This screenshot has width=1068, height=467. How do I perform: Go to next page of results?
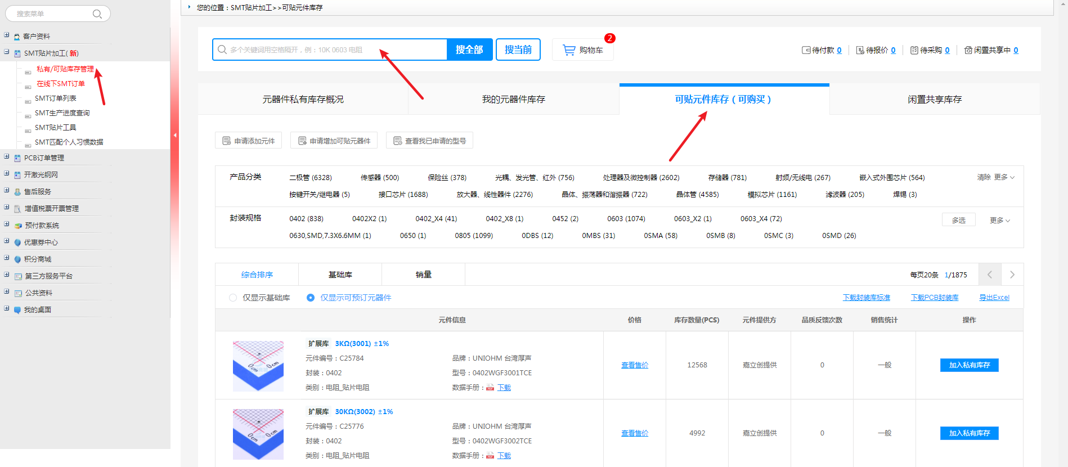click(x=1012, y=275)
